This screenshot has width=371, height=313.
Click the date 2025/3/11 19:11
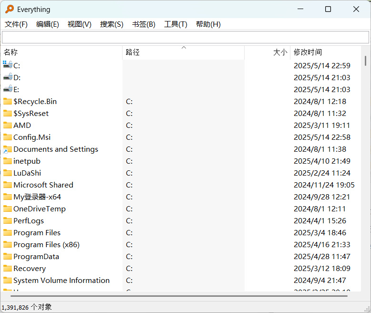pos(322,125)
